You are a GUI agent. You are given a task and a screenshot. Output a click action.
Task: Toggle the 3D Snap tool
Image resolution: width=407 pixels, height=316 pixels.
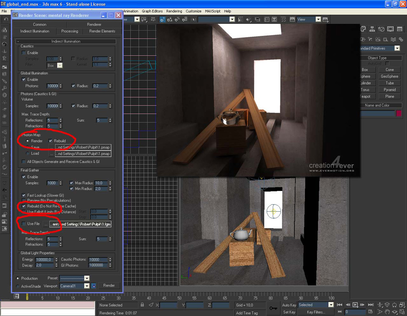163,19
